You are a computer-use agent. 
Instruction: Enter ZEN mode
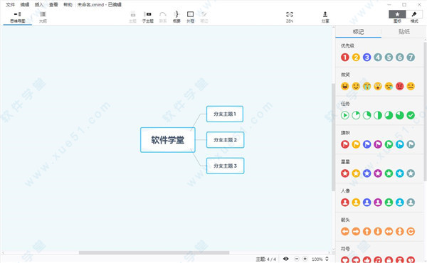pos(290,17)
